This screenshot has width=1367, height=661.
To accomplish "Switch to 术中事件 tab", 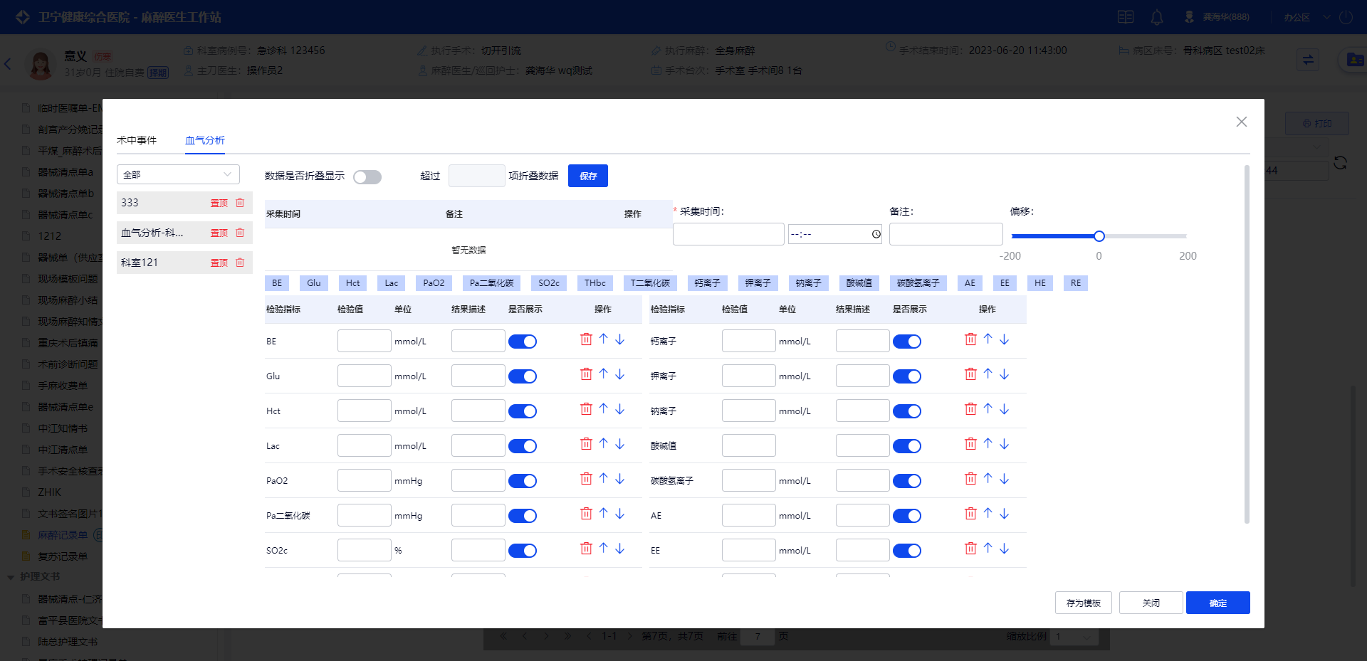I will click(137, 140).
